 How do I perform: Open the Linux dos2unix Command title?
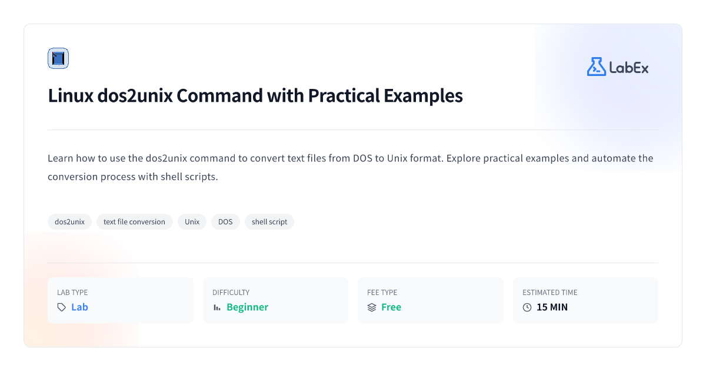coord(255,95)
